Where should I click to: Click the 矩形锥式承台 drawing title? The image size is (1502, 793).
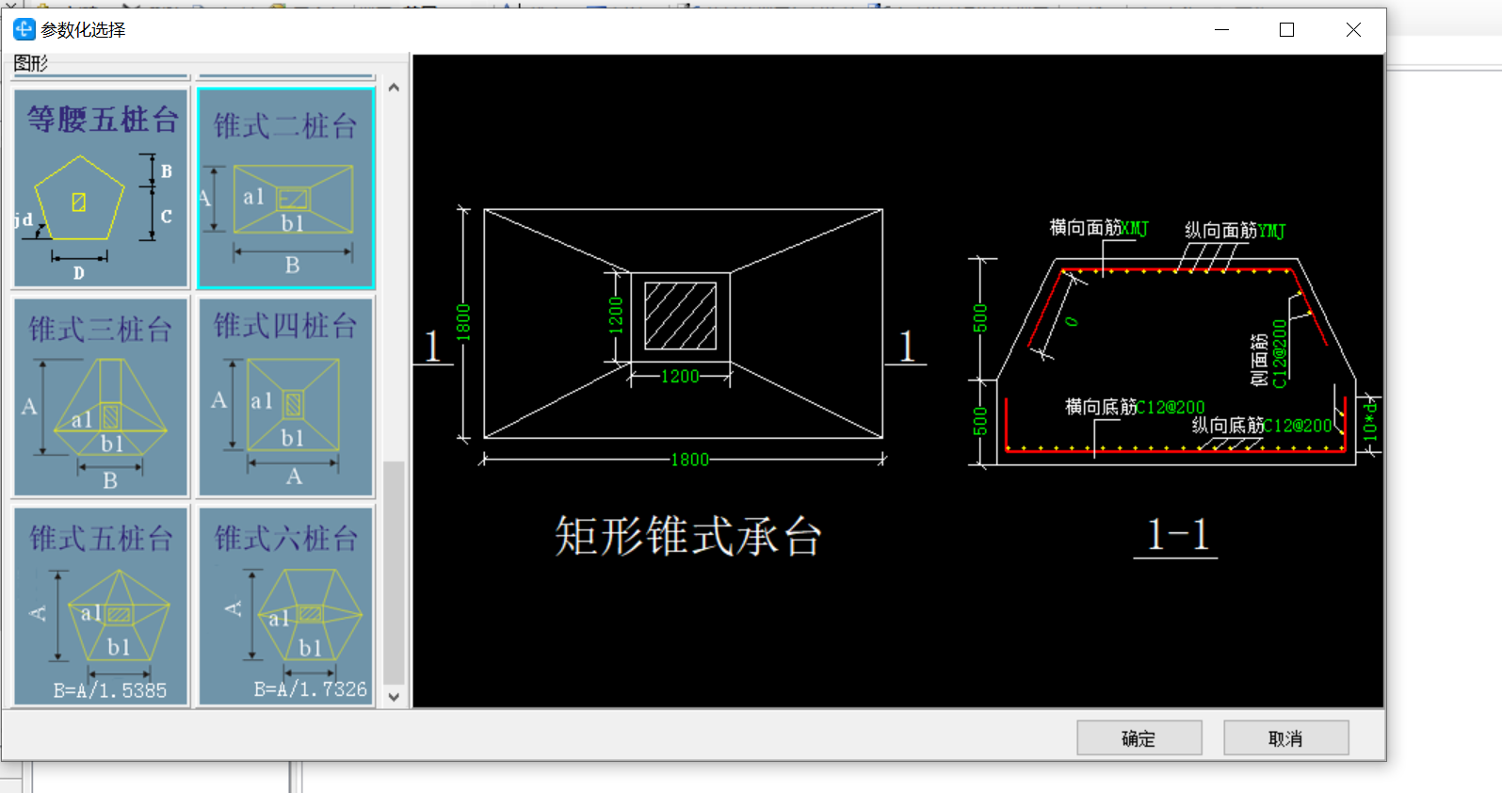[688, 537]
